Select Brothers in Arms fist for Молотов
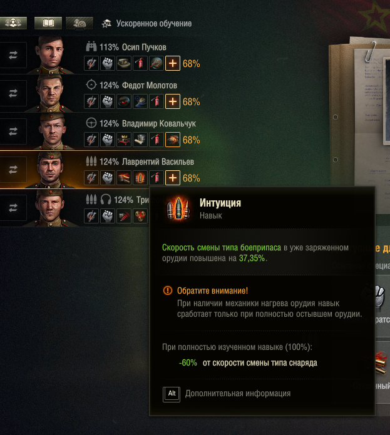The width and height of the screenshot is (390, 435). [108, 101]
